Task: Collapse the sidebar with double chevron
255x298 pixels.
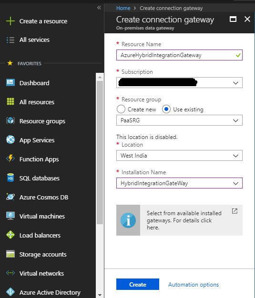Action: (99, 8)
